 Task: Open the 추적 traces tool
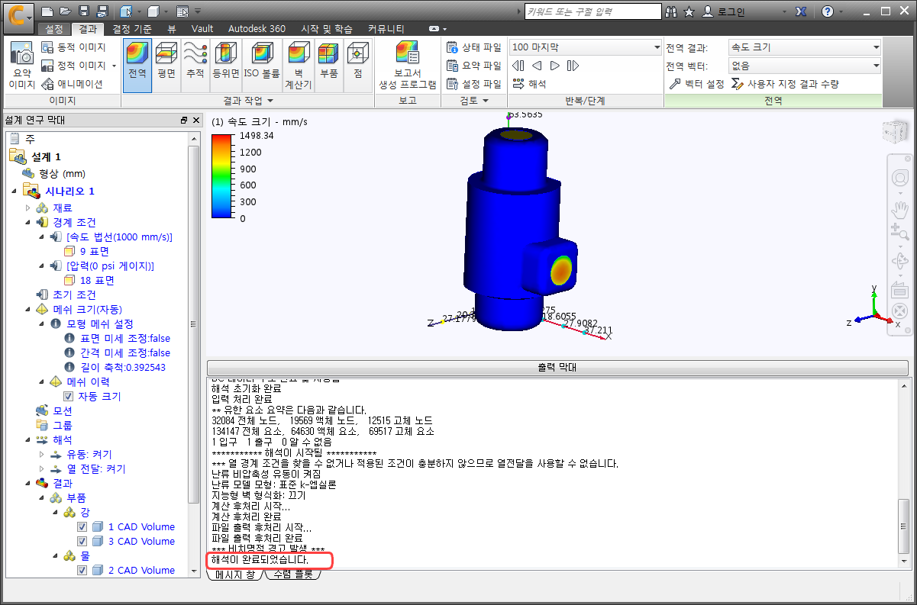pos(195,65)
